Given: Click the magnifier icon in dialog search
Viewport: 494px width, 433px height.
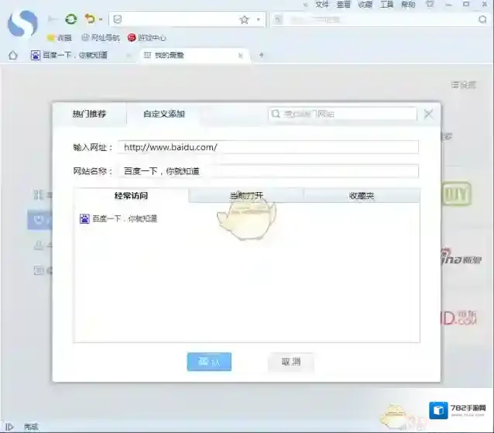Looking at the screenshot, I should click(x=276, y=114).
